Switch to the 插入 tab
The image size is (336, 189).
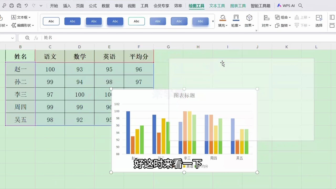[x=67, y=6]
